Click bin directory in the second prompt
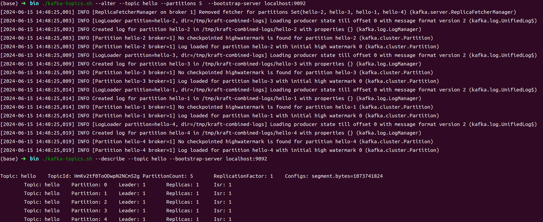Screen dimensions: 543x222 click(x=34, y=159)
